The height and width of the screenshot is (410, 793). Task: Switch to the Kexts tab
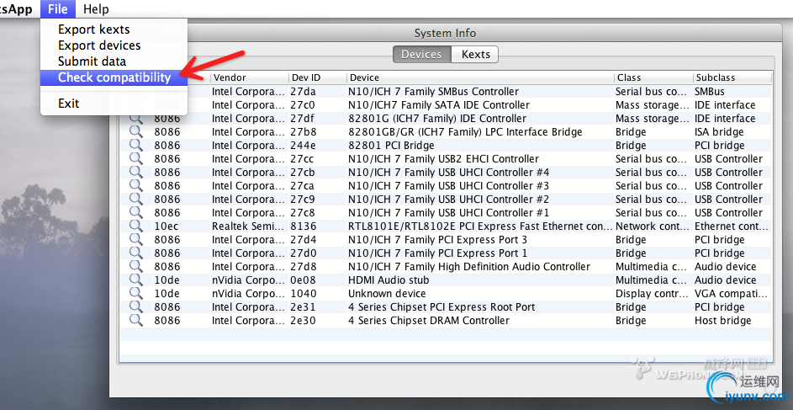pyautogui.click(x=475, y=54)
